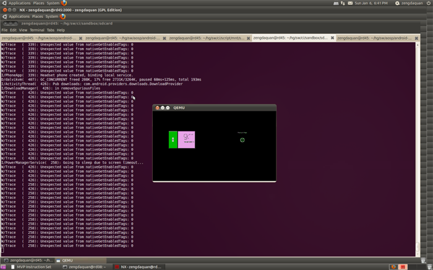Viewport: 433px width, 270px height.
Task: Click the QEMU taskbar button
Action: pos(67,261)
